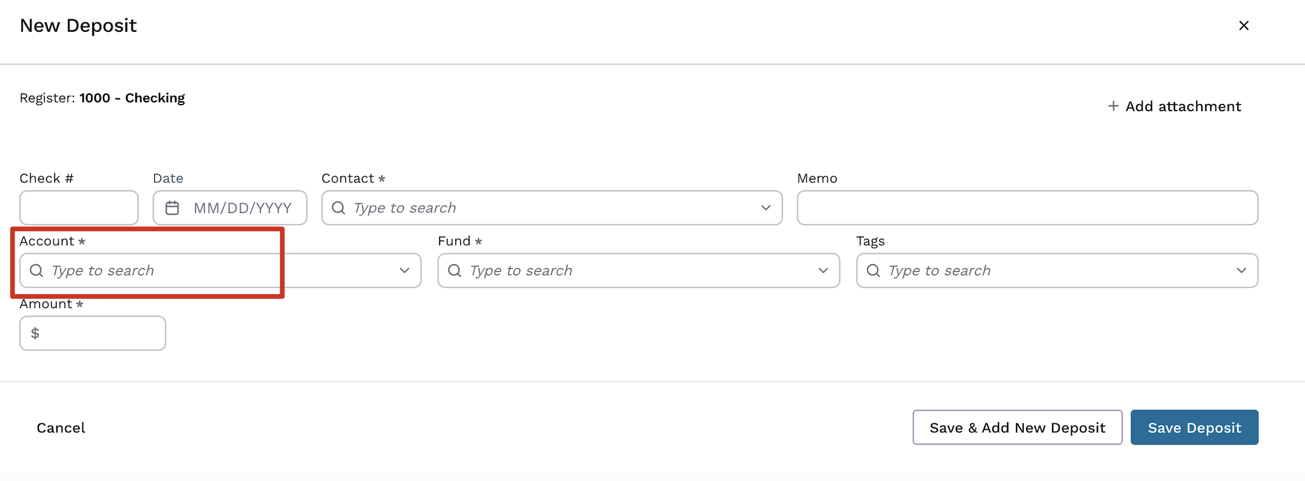The height and width of the screenshot is (481, 1305).
Task: Cancel the new deposit
Action: 61,427
